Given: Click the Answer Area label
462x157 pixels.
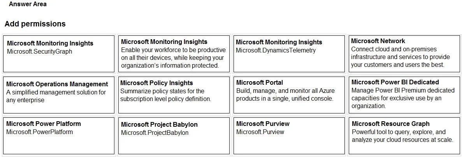Looking at the screenshot, I should (x=28, y=4).
